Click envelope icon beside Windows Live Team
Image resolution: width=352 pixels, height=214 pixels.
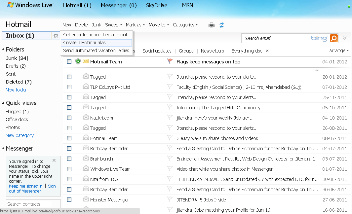click(x=86, y=168)
